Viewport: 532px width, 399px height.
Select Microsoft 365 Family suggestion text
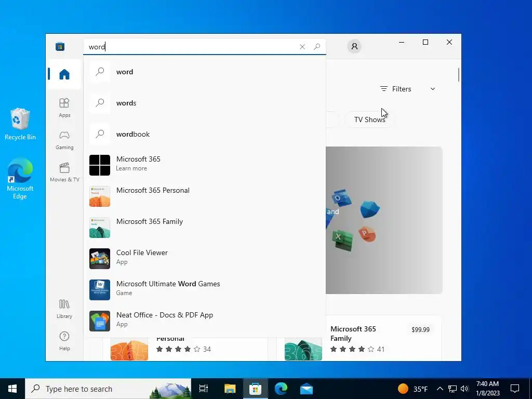point(150,221)
